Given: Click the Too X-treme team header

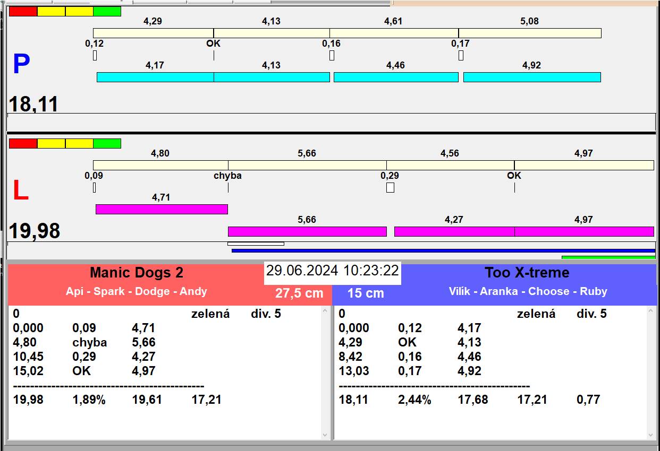Looking at the screenshot, I should (527, 273).
